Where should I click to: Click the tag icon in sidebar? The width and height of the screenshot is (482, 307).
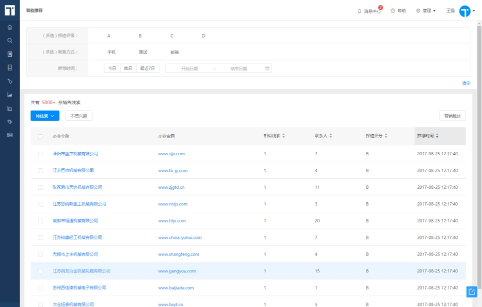(x=9, y=122)
